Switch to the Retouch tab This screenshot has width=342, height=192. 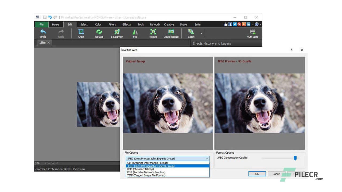click(155, 25)
